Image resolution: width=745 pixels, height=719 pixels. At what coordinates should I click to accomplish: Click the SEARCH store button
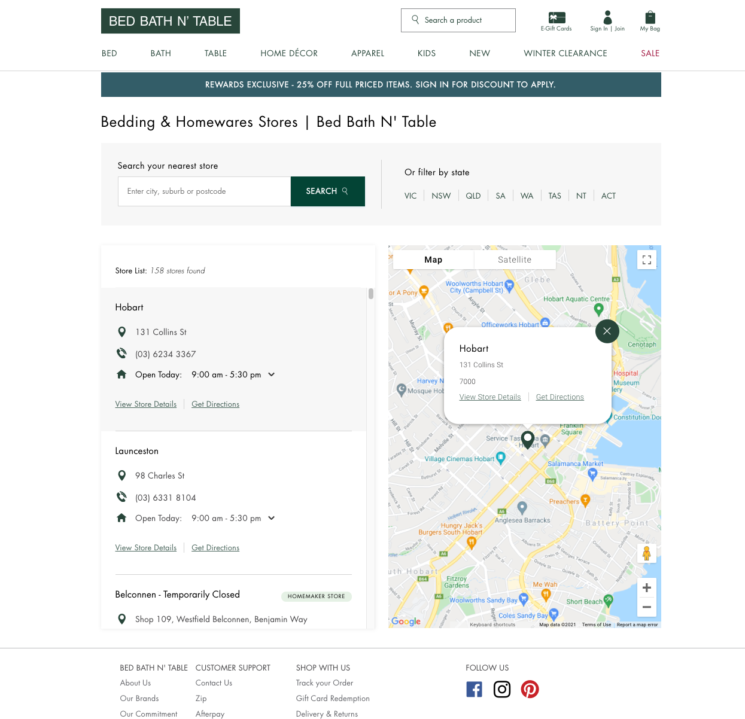coord(328,191)
